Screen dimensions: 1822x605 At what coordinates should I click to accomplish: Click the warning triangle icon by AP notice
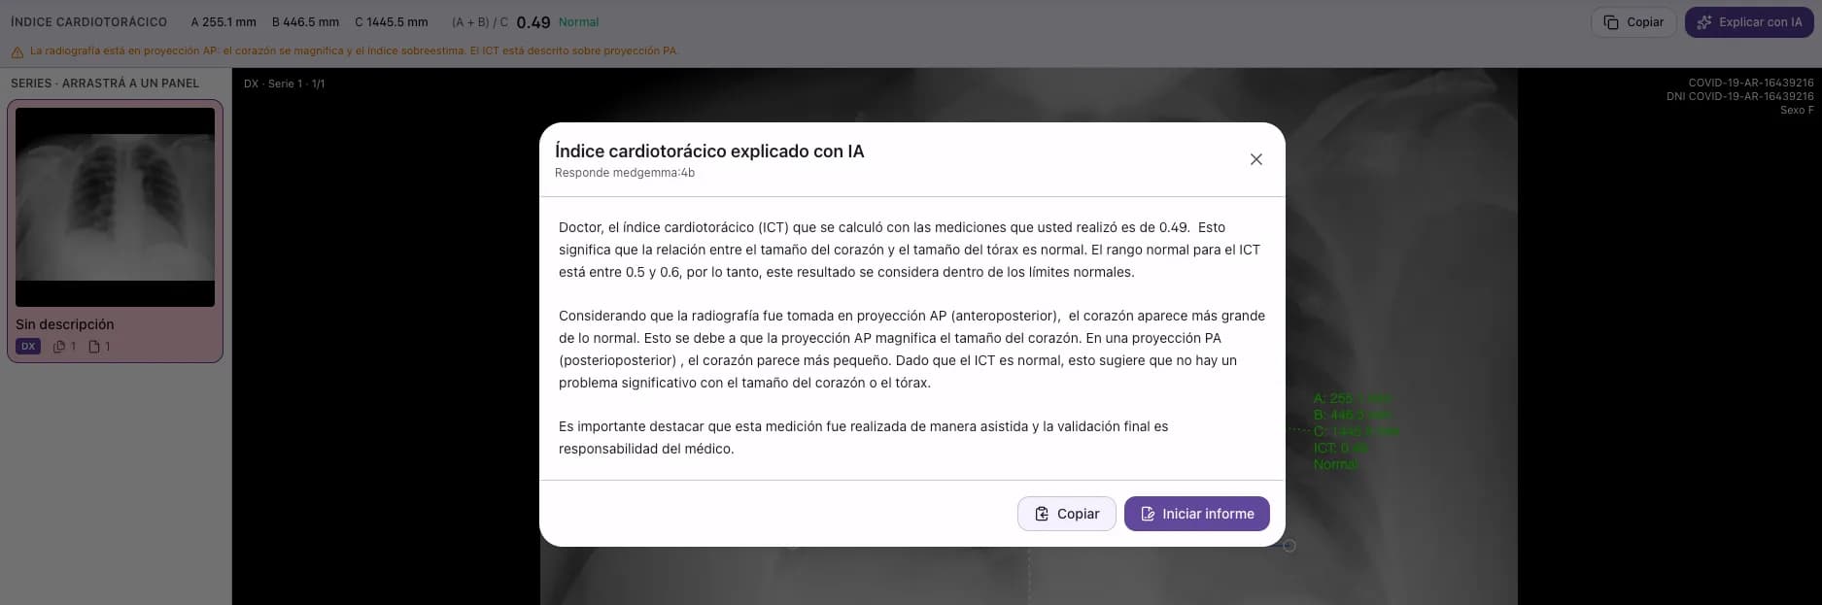(x=17, y=52)
